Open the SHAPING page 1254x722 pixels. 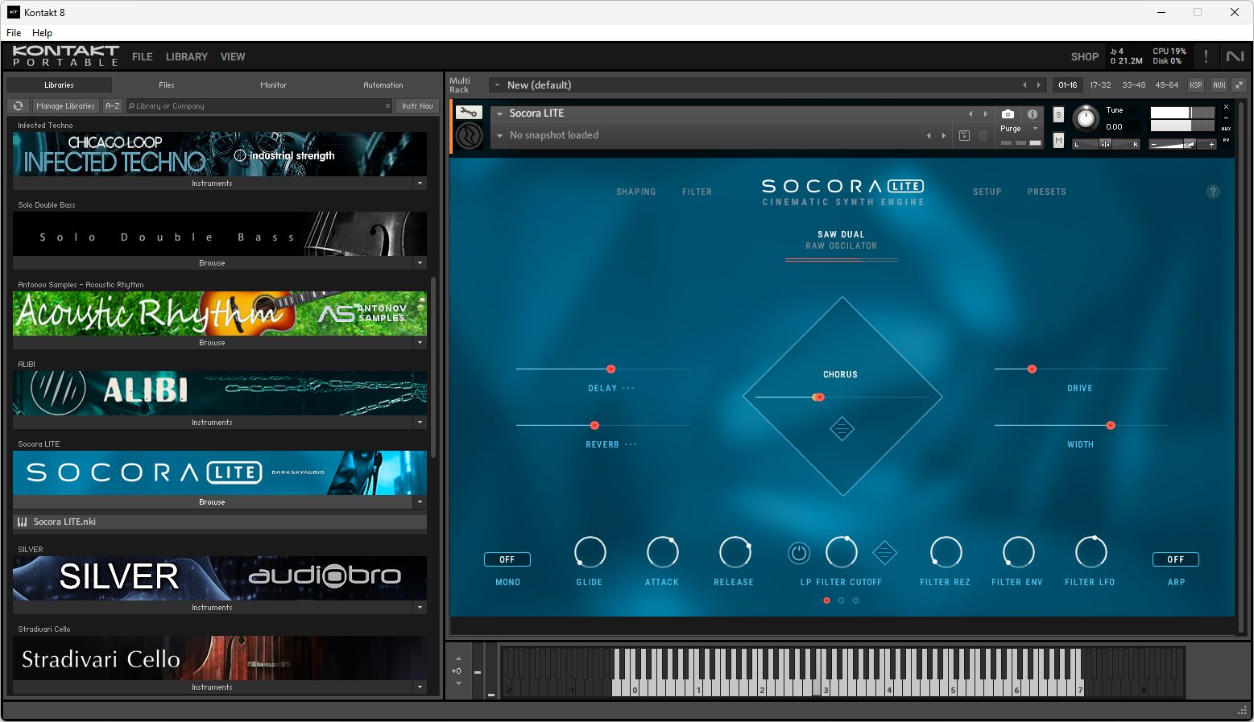(636, 192)
